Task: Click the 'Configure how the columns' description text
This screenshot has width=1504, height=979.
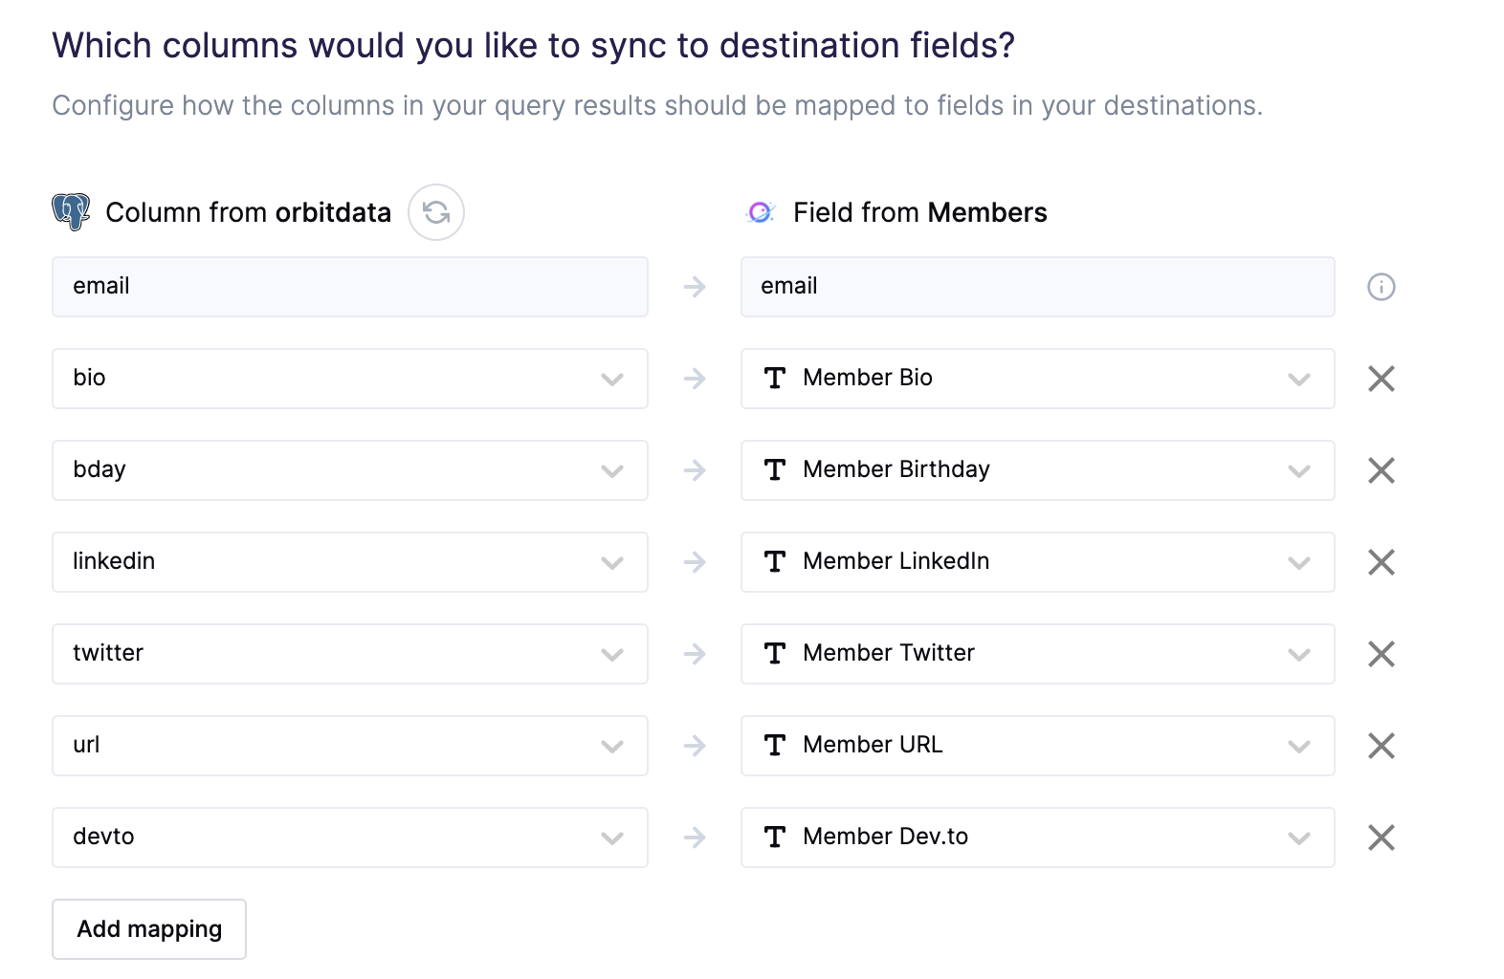Action: 657,106
